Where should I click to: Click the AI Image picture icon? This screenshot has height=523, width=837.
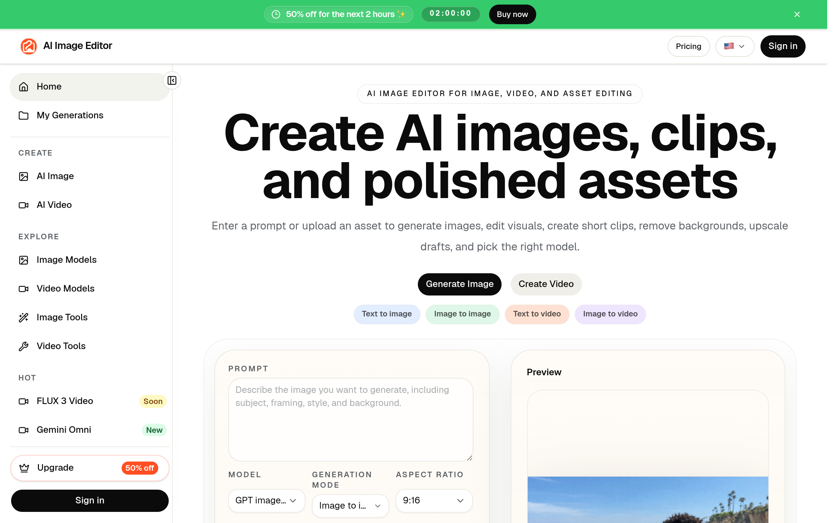coord(24,177)
